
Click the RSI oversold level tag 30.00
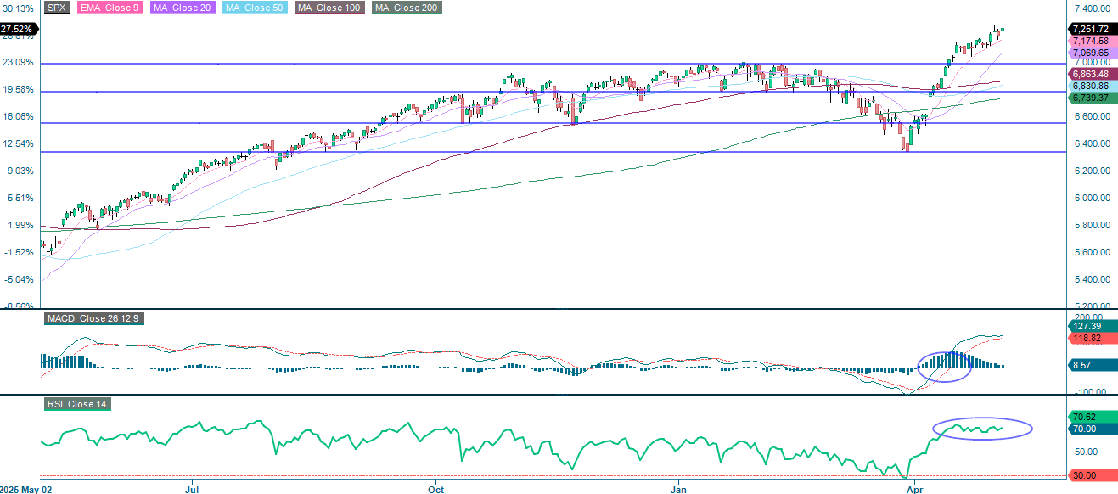(1091, 475)
